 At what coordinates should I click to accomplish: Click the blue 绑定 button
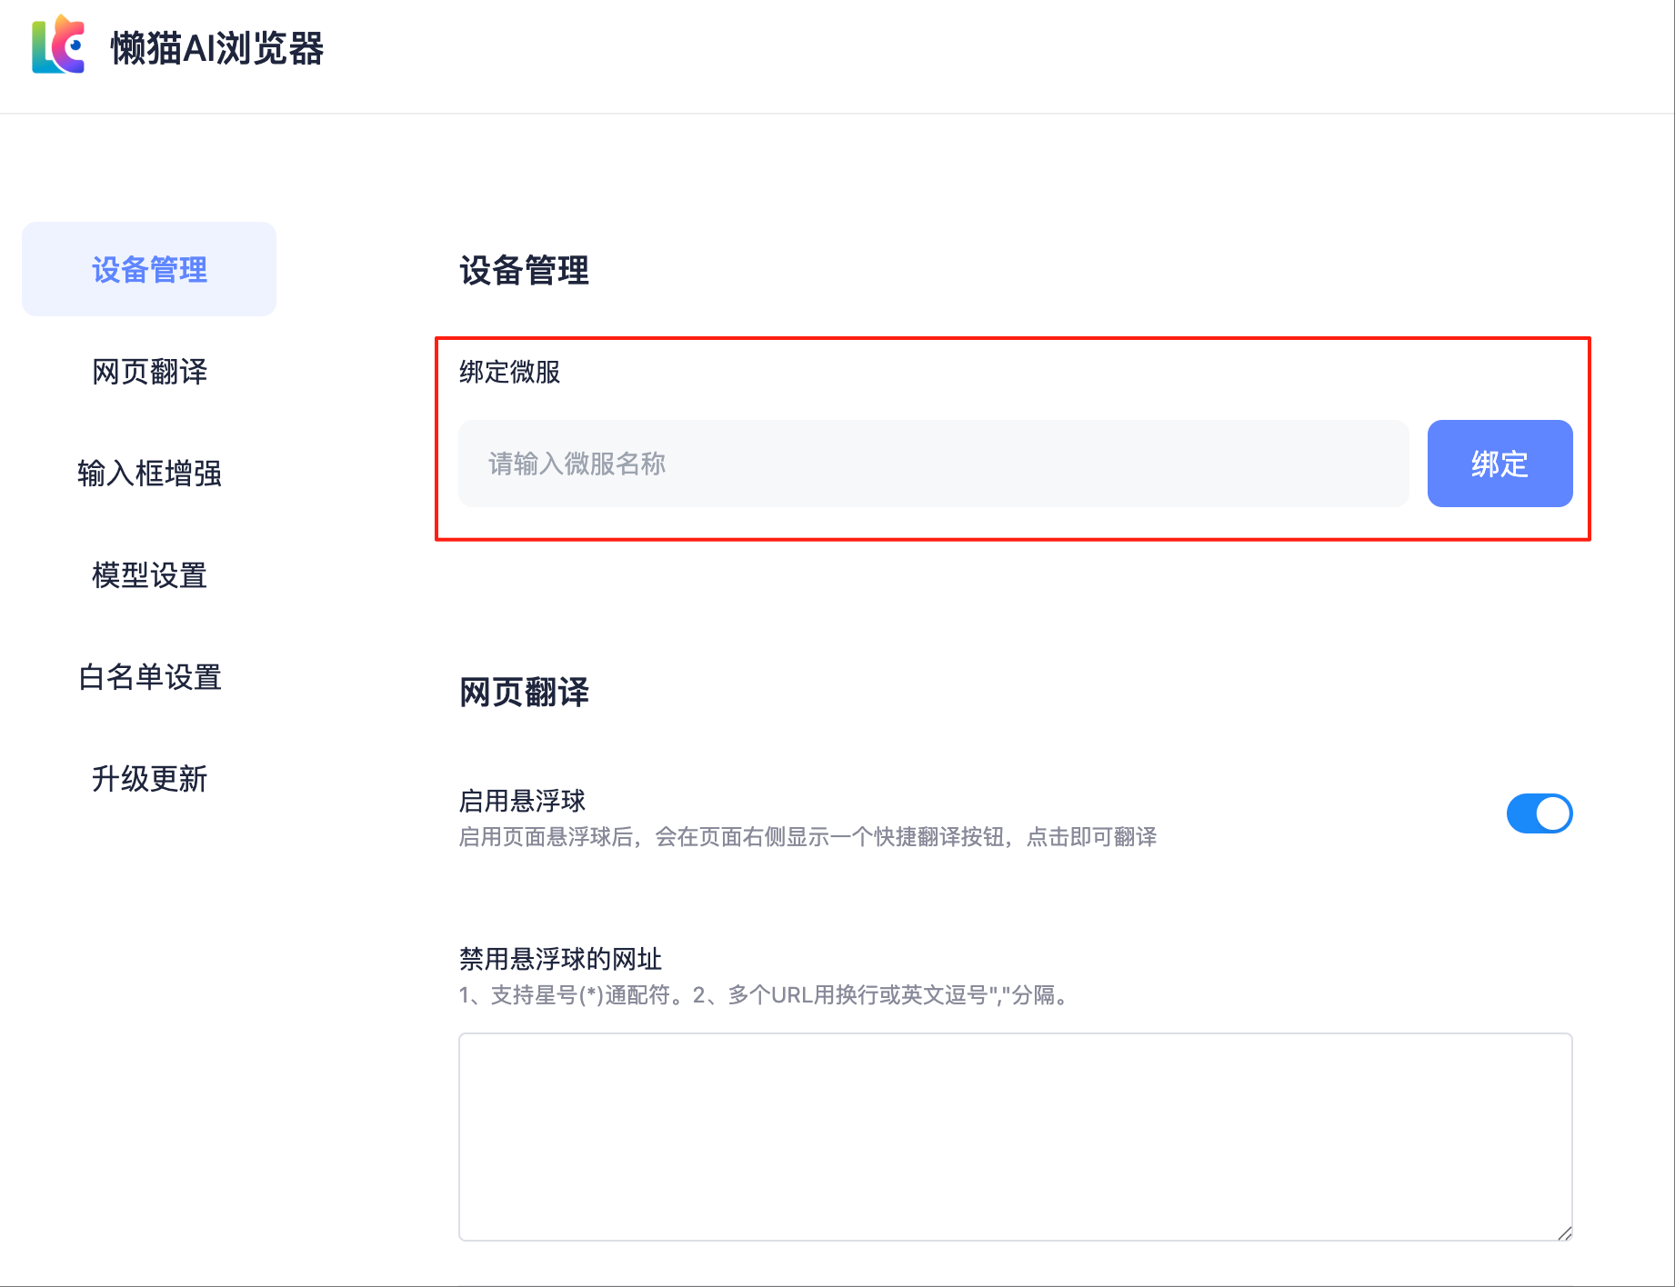tap(1499, 464)
